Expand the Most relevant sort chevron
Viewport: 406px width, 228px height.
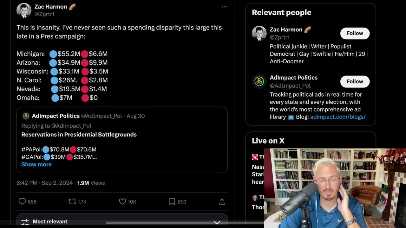pos(217,222)
